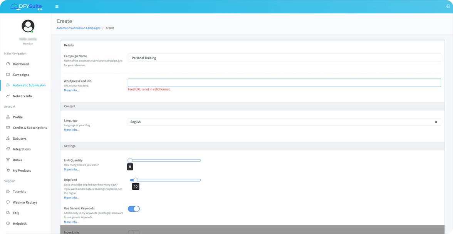Enable the Index Links toggle
Screen dimensions: 453x234
click(x=134, y=233)
